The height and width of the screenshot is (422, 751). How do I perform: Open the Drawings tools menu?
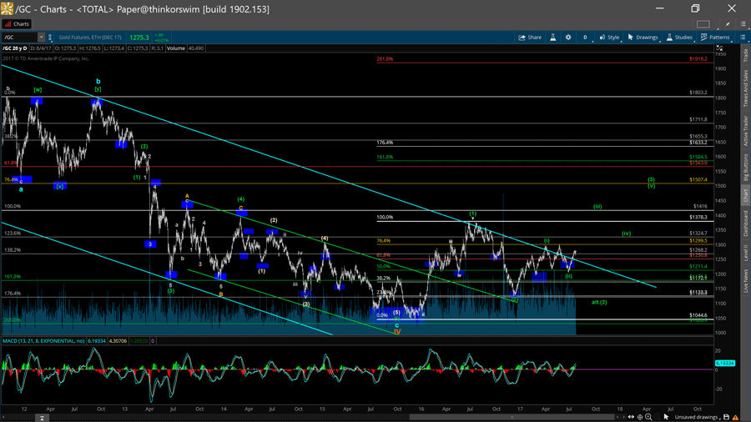[x=643, y=38]
